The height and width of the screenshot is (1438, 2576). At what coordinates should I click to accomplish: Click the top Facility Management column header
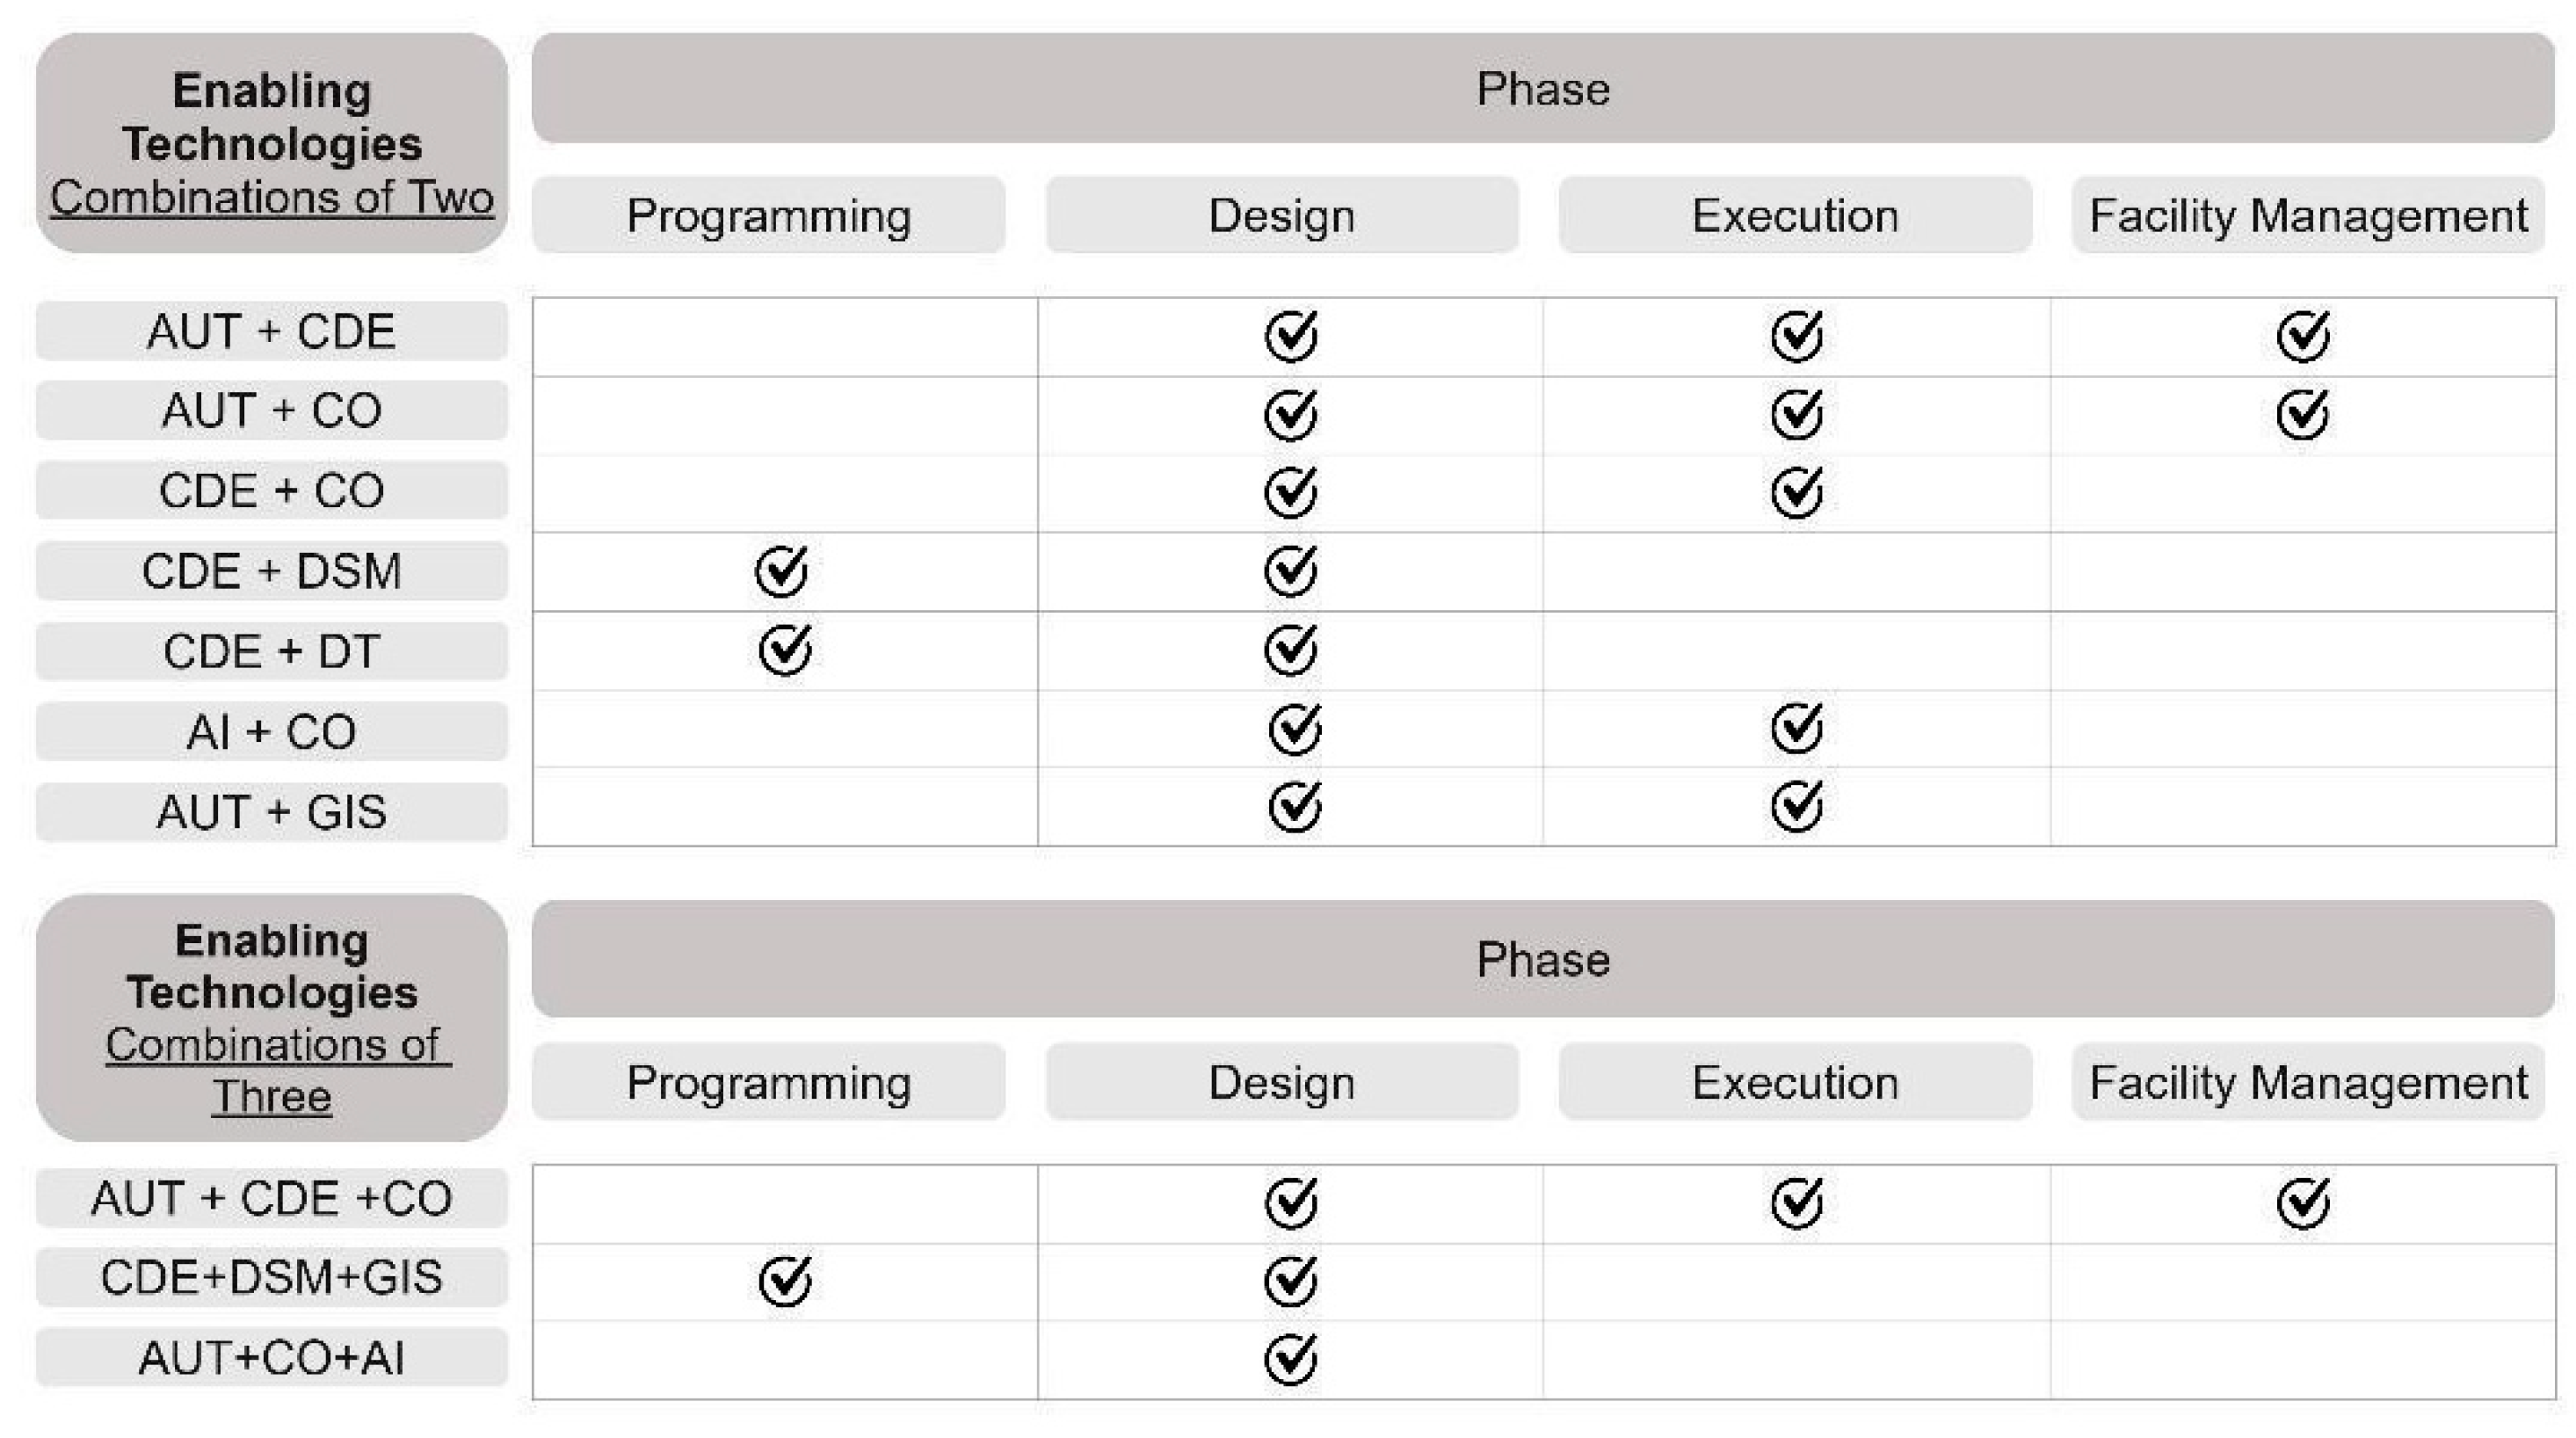pos(2308,216)
